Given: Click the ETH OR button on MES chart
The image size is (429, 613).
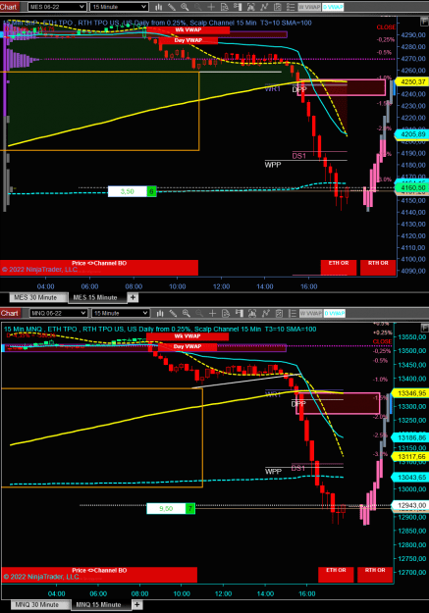Looking at the screenshot, I should (x=339, y=268).
